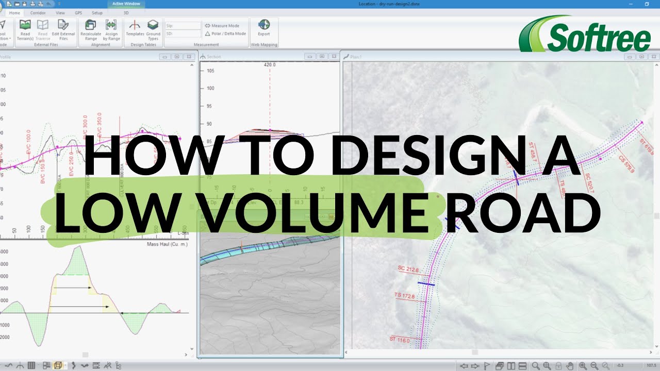Click the Open folder quick access icon
The image size is (660, 371).
pos(17,4)
